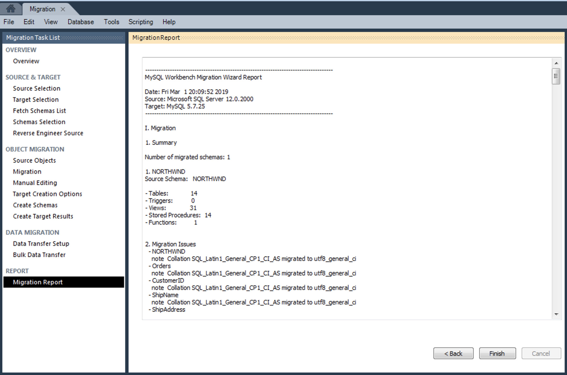Open the Scripting menu
This screenshot has width=567, height=375.
pyautogui.click(x=141, y=22)
